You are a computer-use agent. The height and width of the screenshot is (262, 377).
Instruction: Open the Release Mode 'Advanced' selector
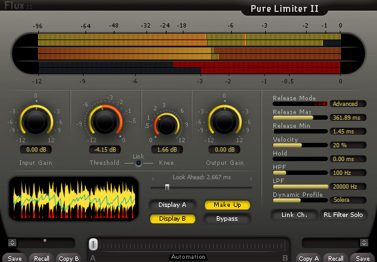tap(348, 103)
